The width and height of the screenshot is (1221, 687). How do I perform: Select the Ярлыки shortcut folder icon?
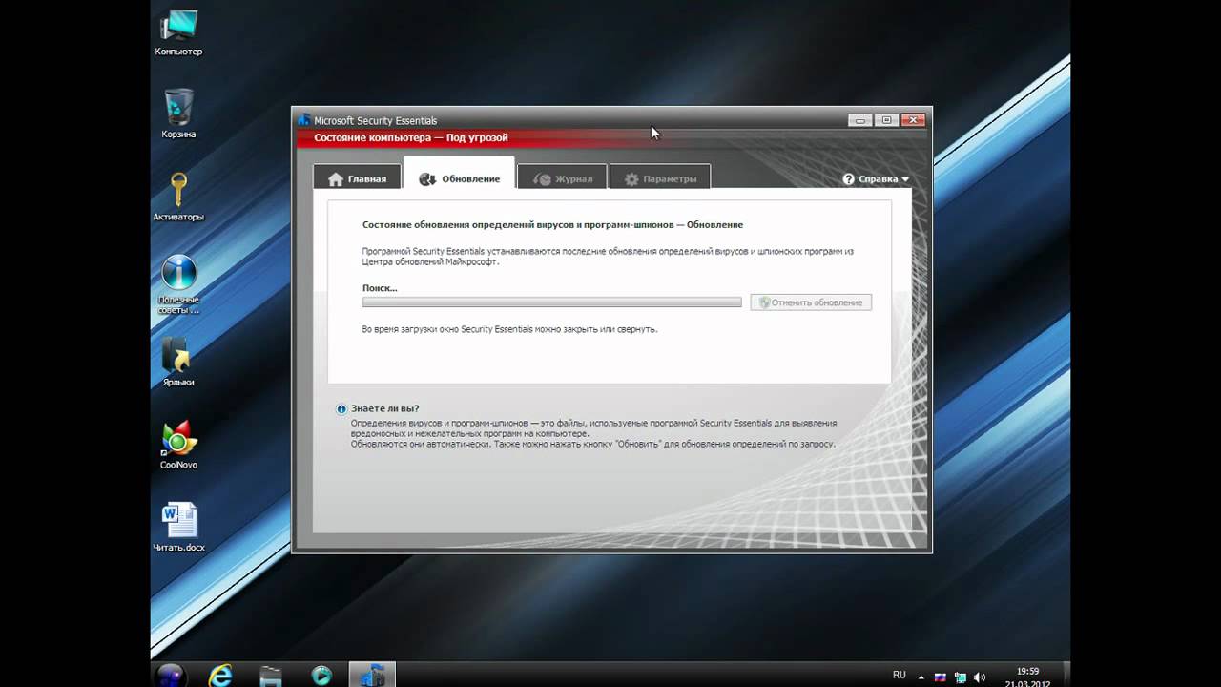178,363
